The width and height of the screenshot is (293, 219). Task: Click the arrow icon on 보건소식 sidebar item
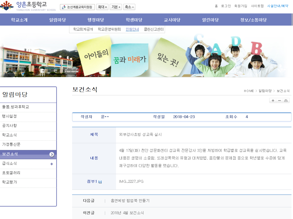click(x=52, y=154)
